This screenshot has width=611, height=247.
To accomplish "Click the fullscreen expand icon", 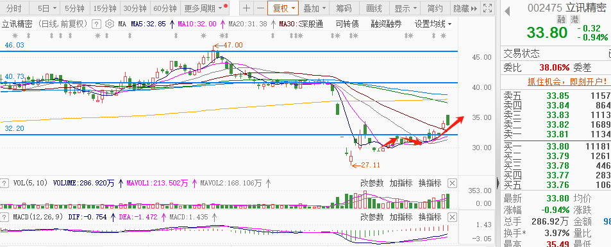I will point(487,8).
